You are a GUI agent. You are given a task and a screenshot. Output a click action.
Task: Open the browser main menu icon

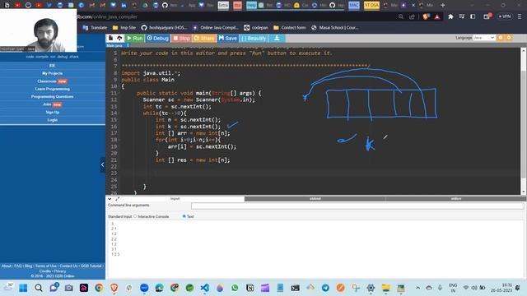520,16
